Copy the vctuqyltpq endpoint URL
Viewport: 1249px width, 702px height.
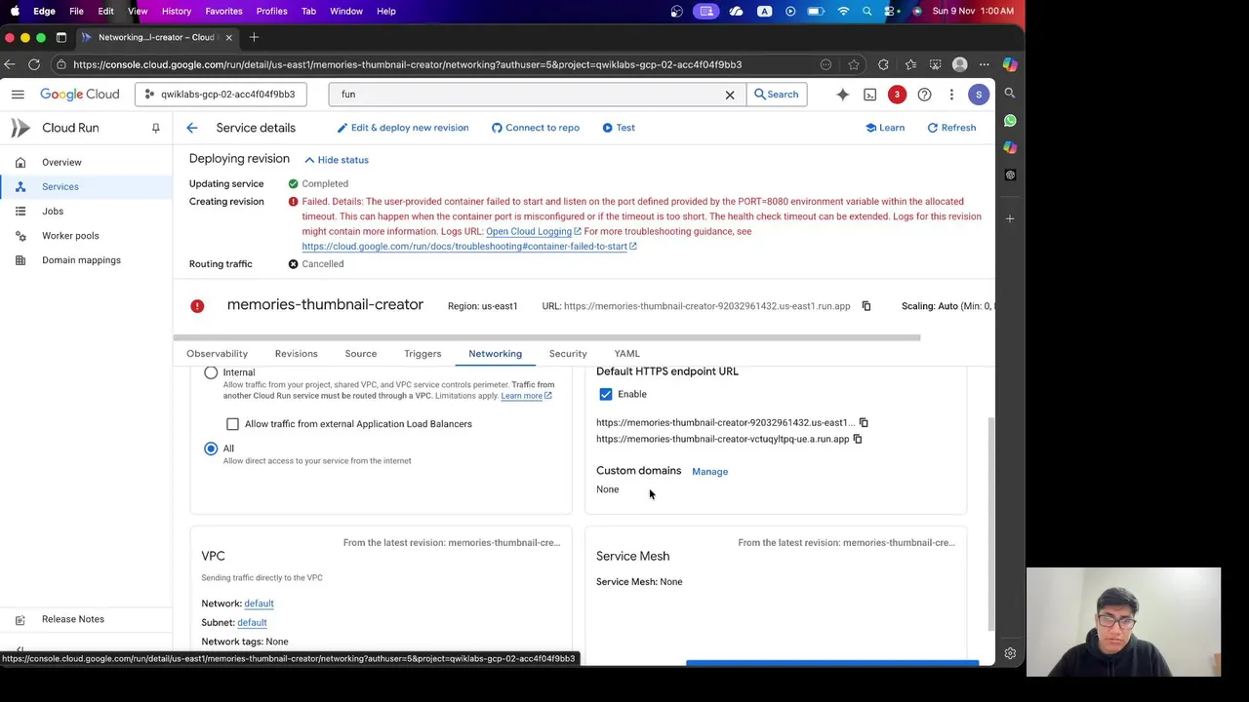[x=858, y=439]
